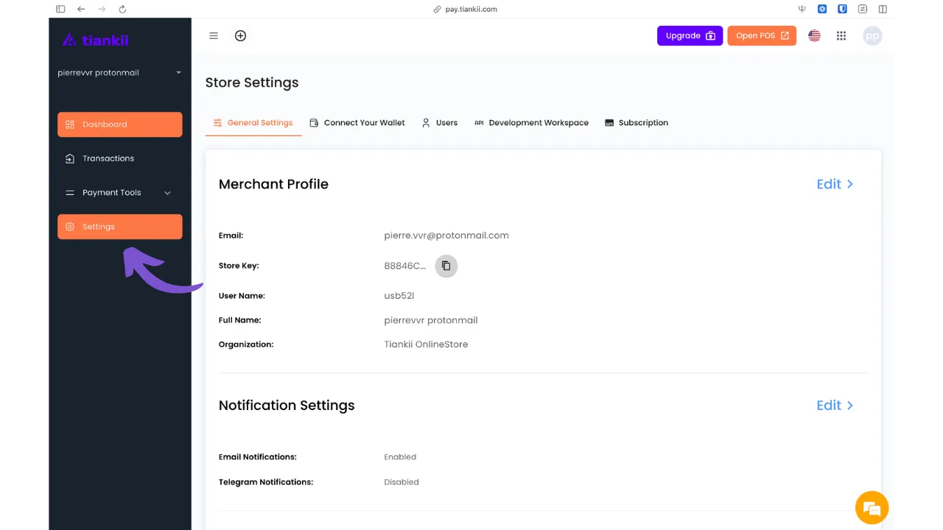Launch Open POS button

[762, 36]
